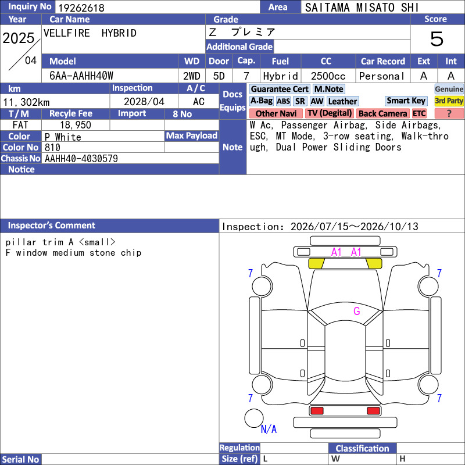Click the A rating under Int

coord(451,76)
